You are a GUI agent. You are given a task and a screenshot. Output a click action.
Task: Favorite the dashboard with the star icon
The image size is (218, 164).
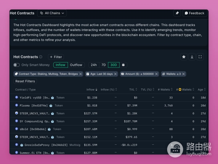(184, 57)
